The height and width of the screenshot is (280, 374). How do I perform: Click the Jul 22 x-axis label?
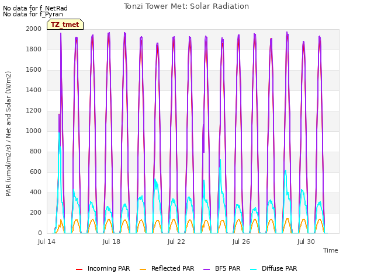[176, 242]
